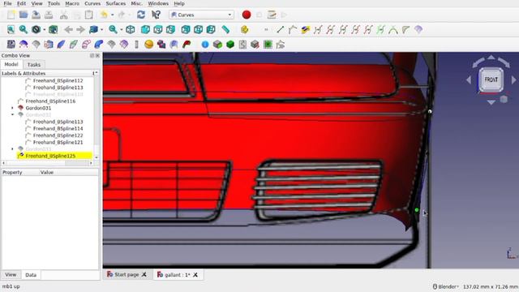Open the Curves workbench selector dropdown

point(202,15)
